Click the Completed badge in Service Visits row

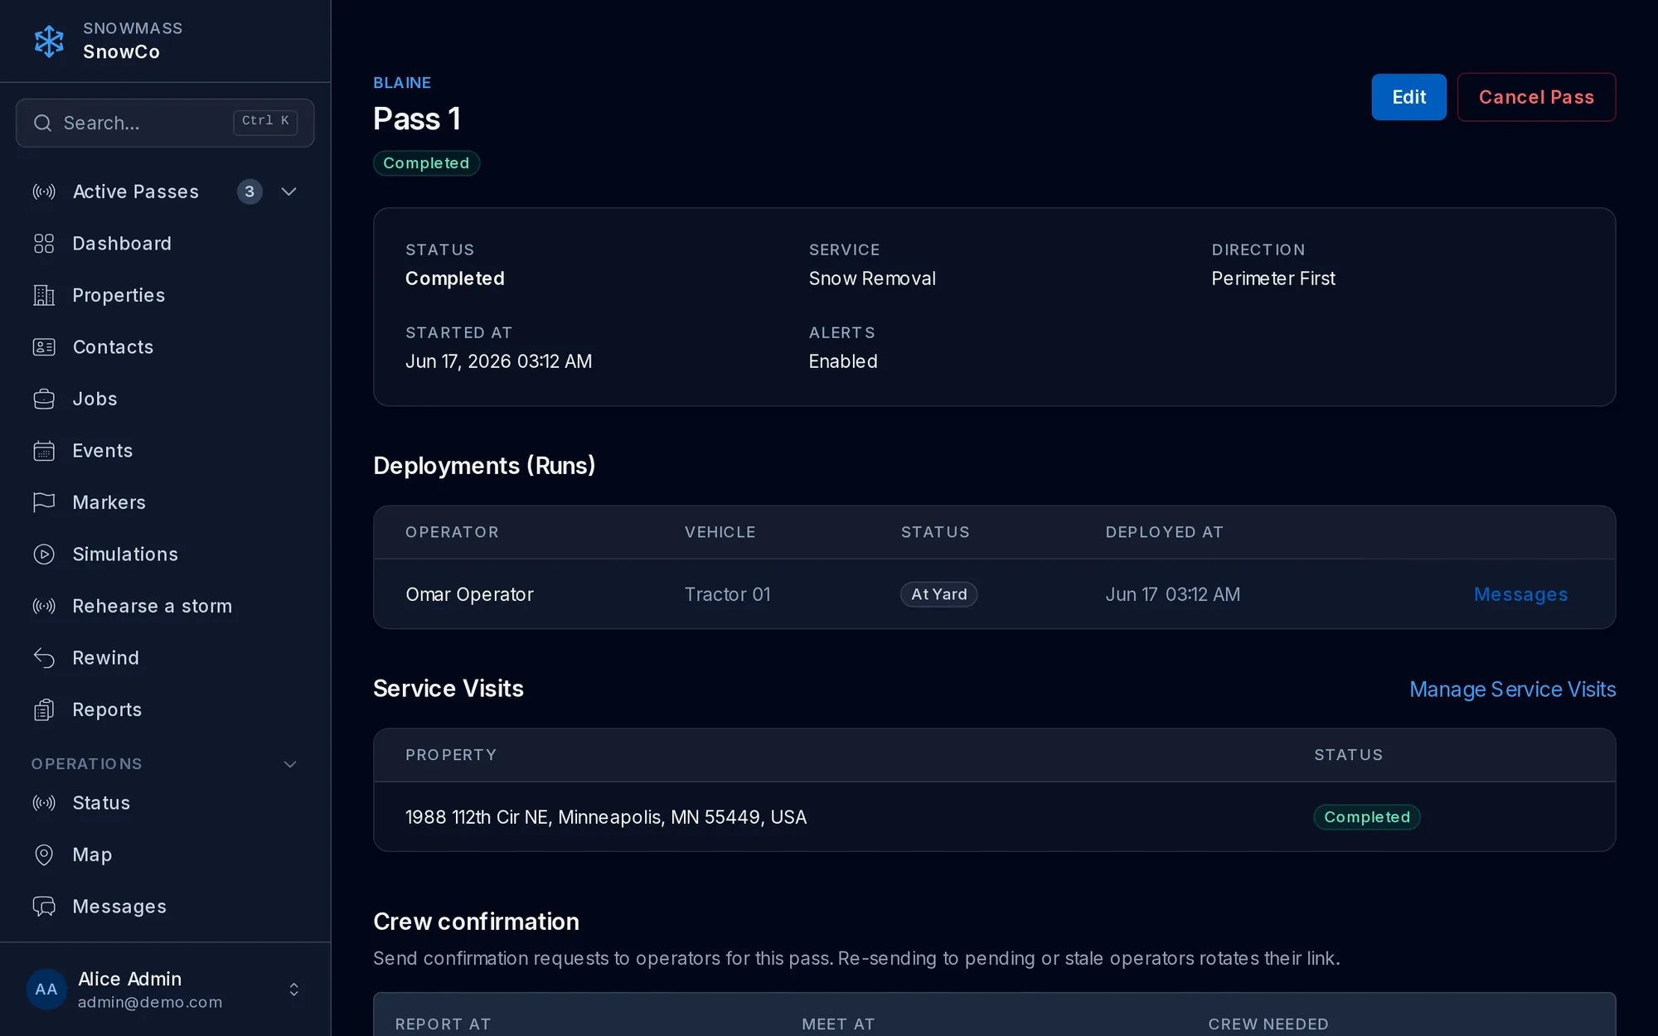pyautogui.click(x=1366, y=817)
